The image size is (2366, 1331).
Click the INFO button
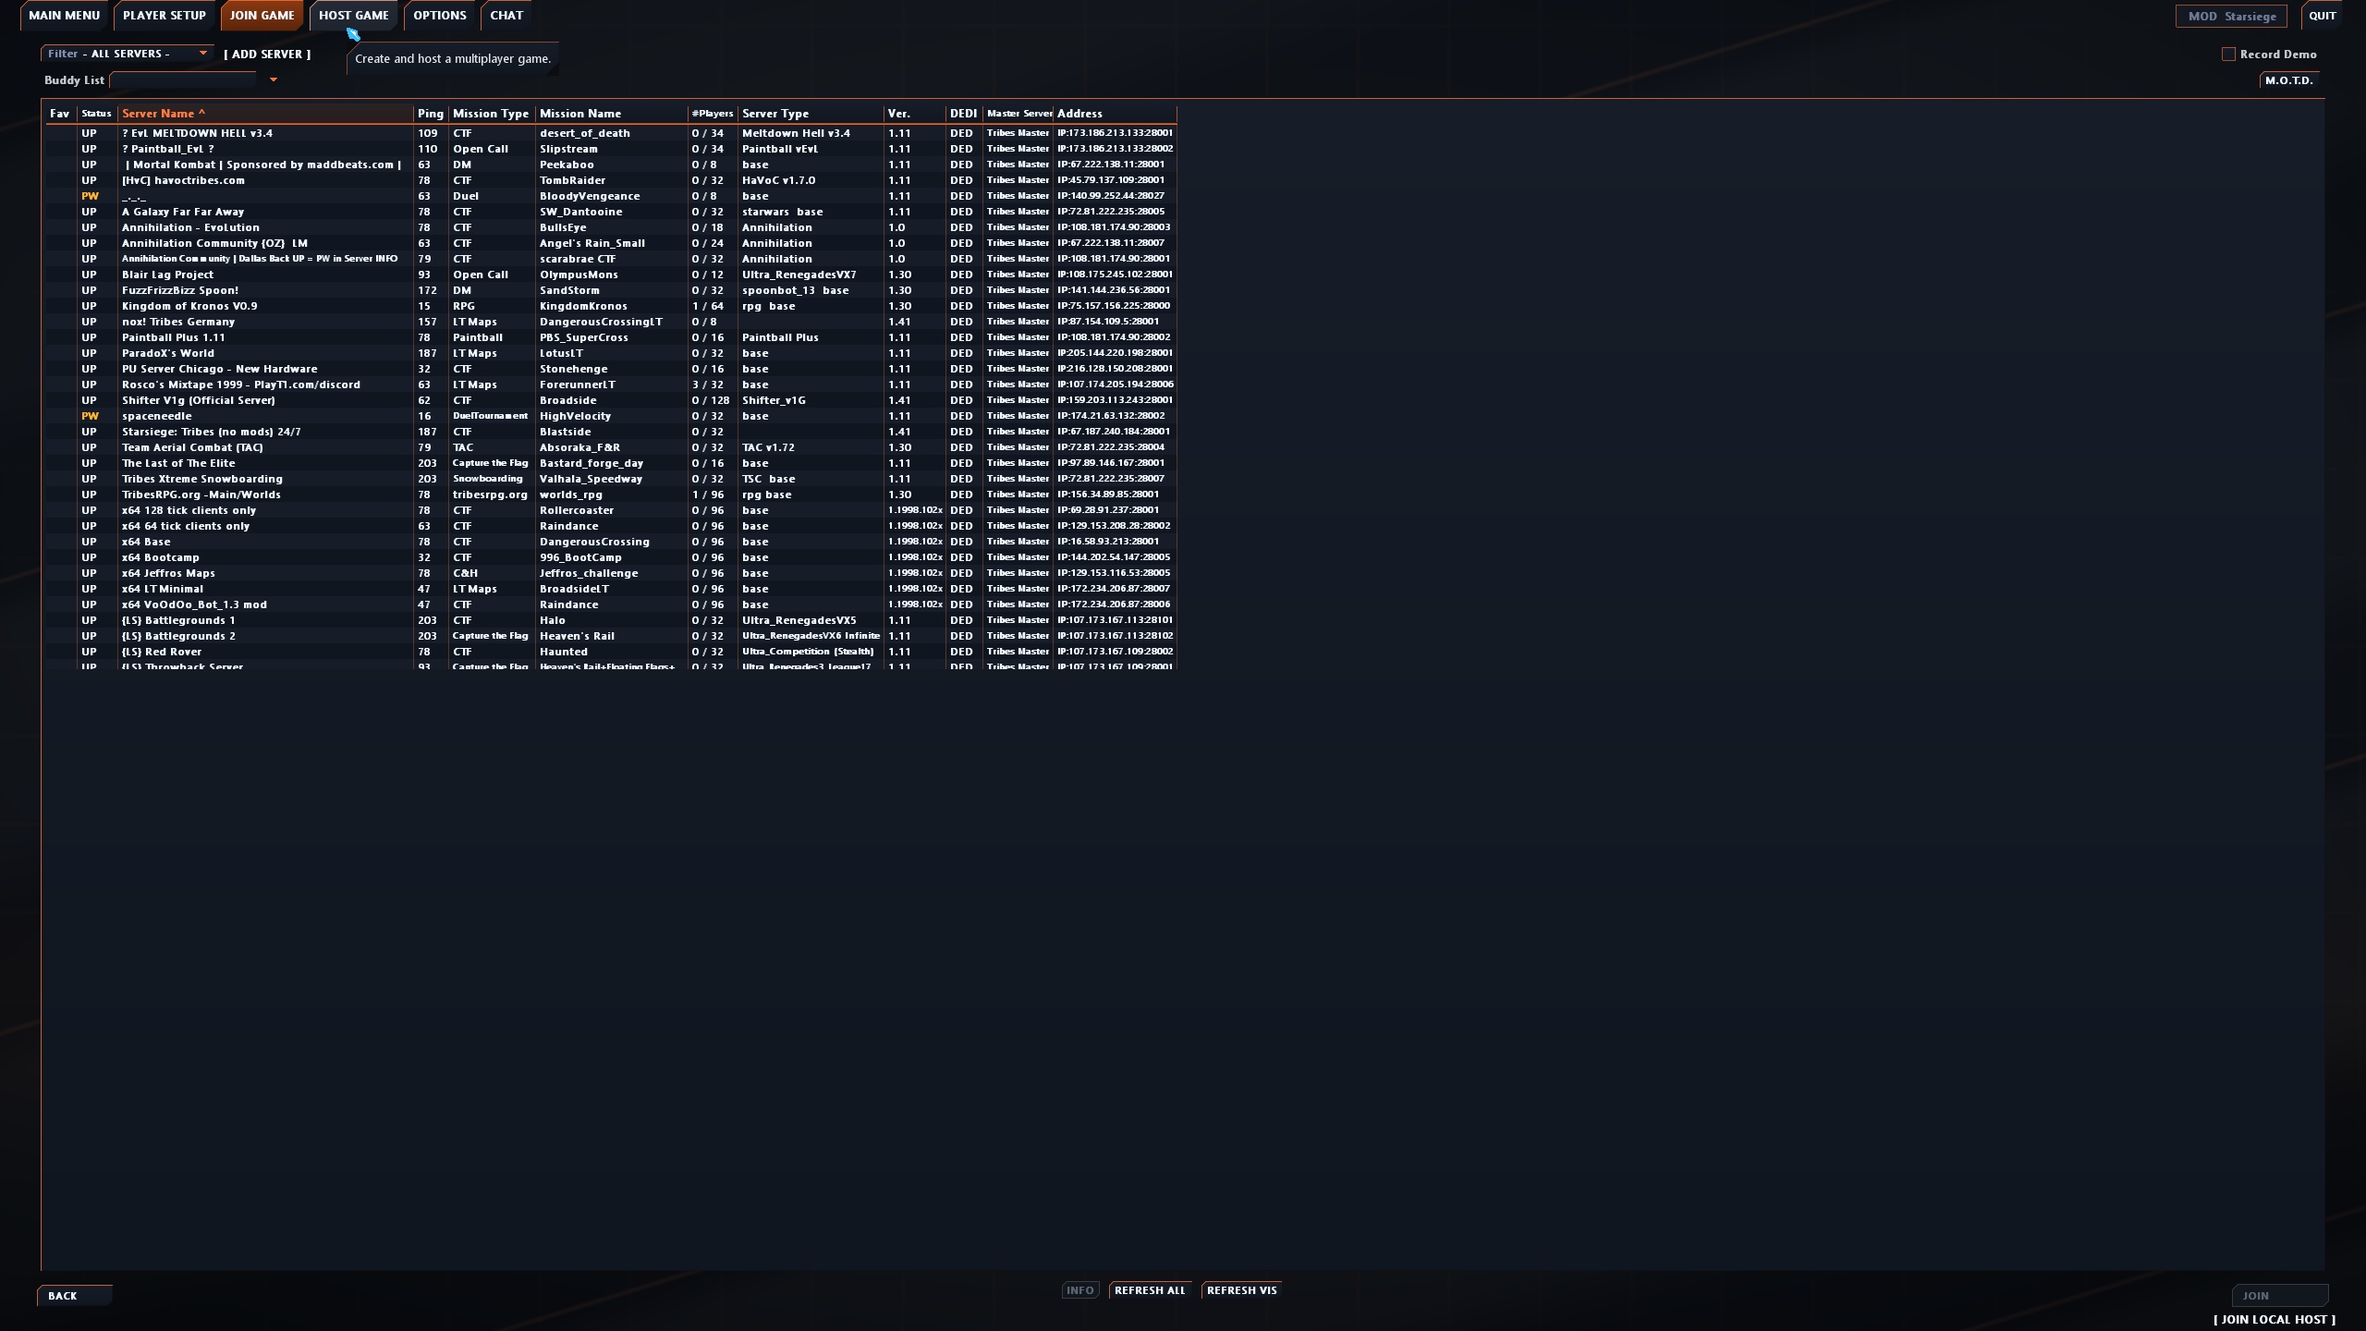pos(1079,1290)
